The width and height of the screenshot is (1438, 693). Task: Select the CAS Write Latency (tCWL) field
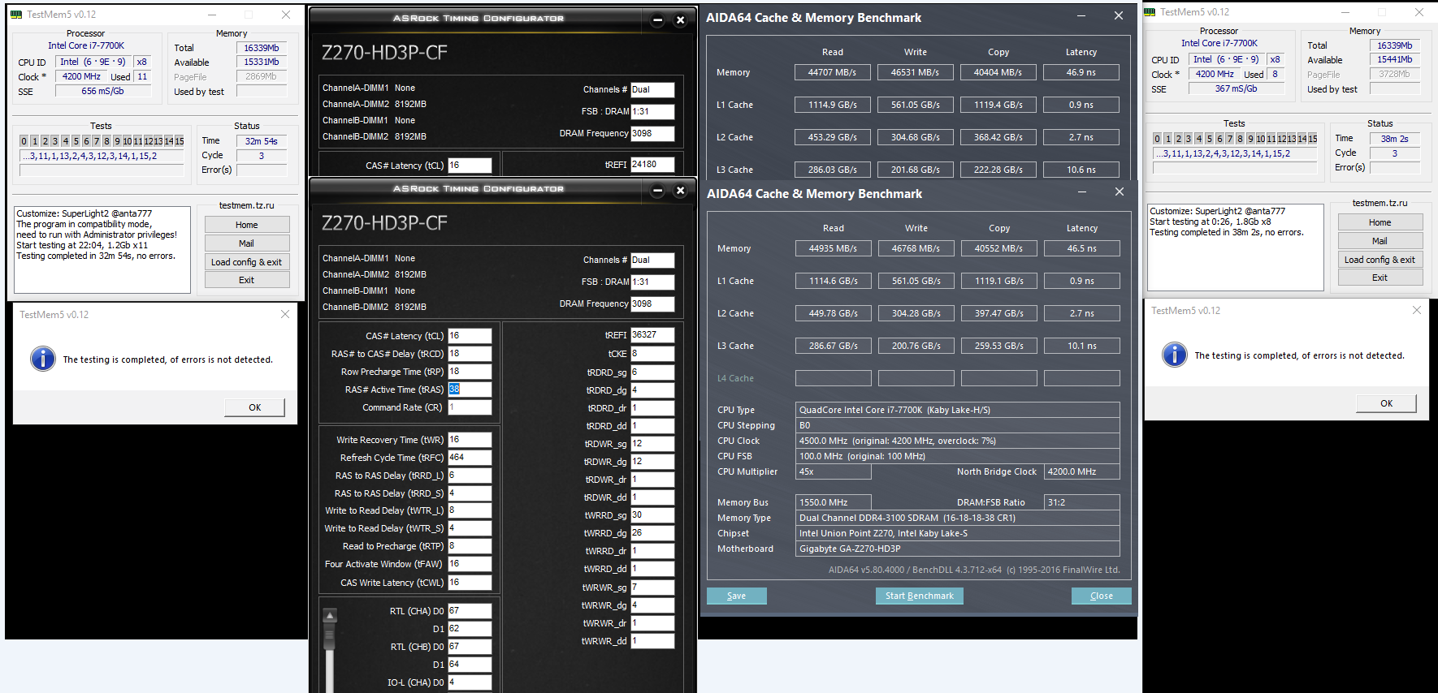(470, 583)
